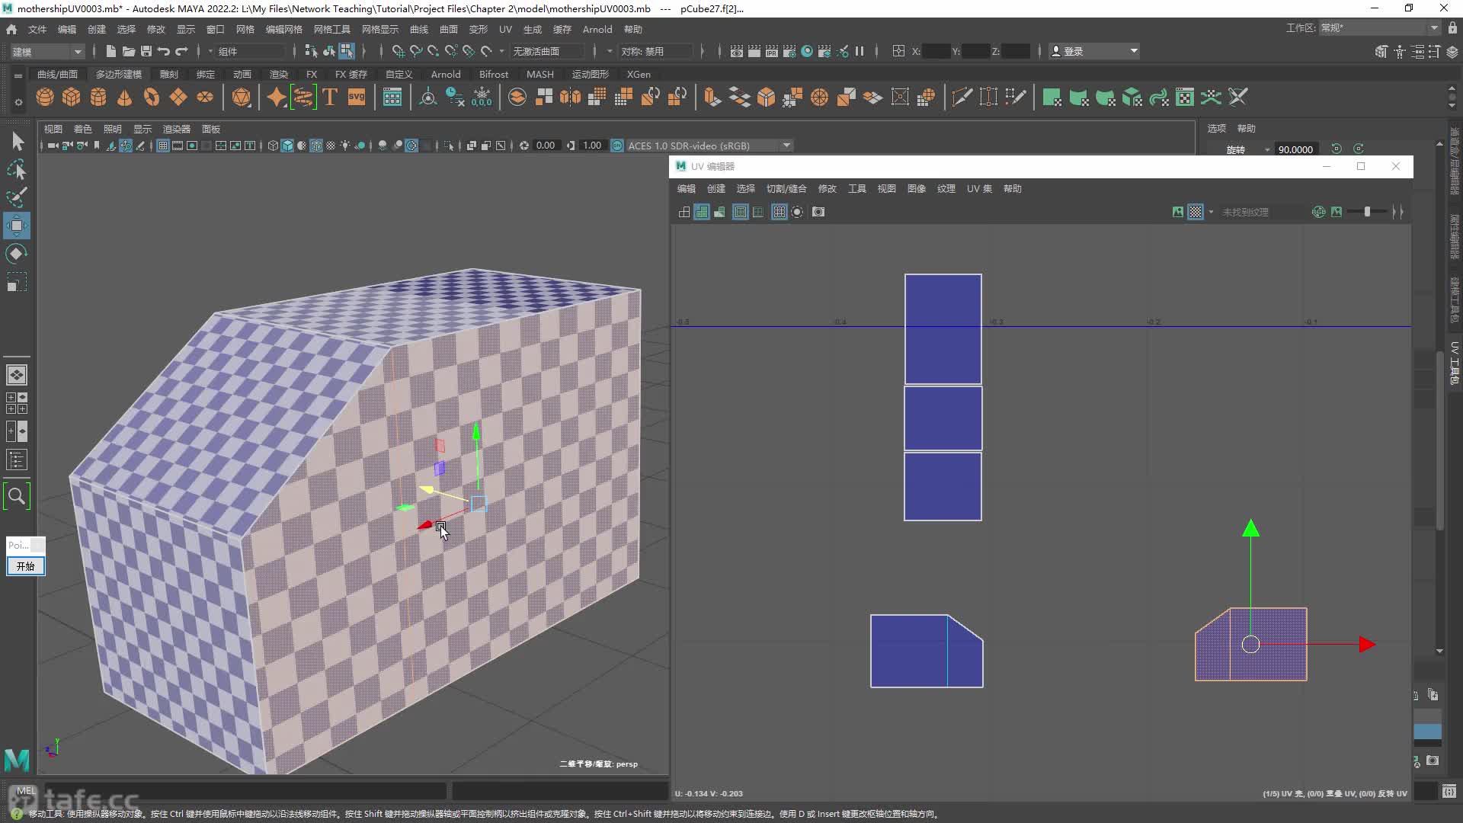Click the rotation value field 90.0000
The width and height of the screenshot is (1463, 823).
click(x=1296, y=149)
